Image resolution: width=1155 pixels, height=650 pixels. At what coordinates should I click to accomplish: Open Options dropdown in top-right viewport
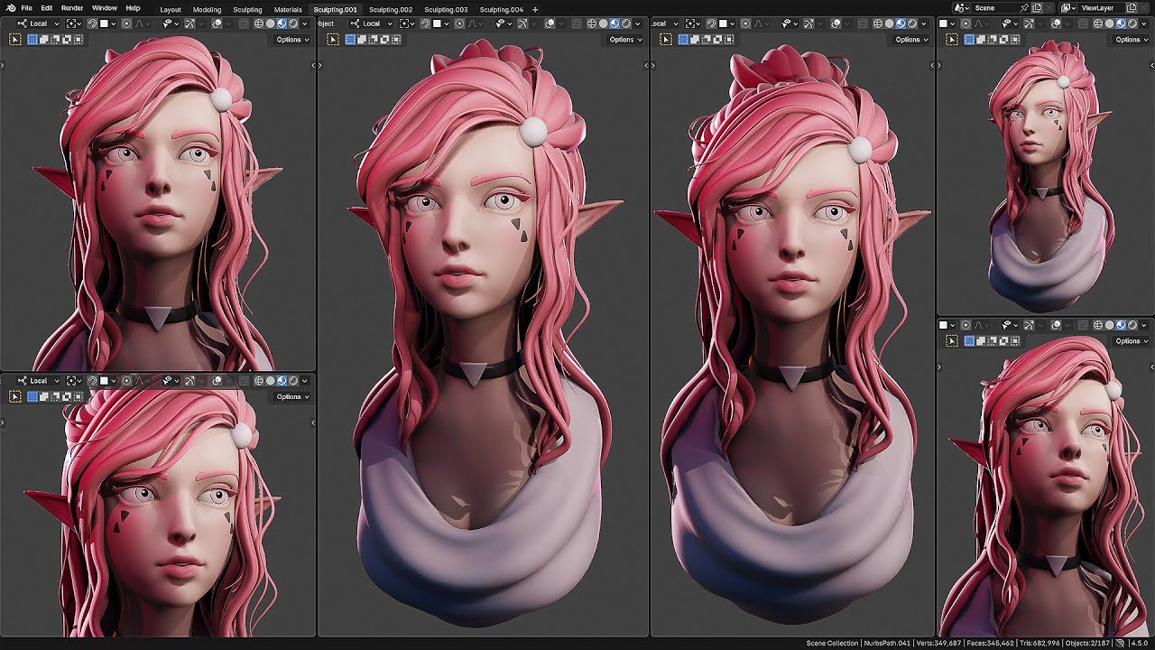tap(1132, 40)
